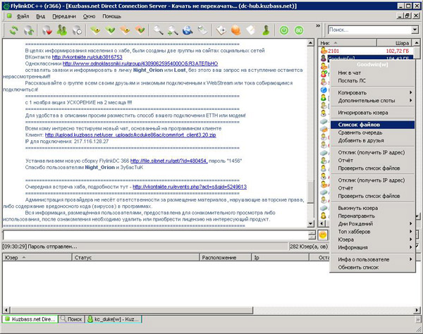
Task: Expand the Юзера submenu
Action: click(372, 240)
